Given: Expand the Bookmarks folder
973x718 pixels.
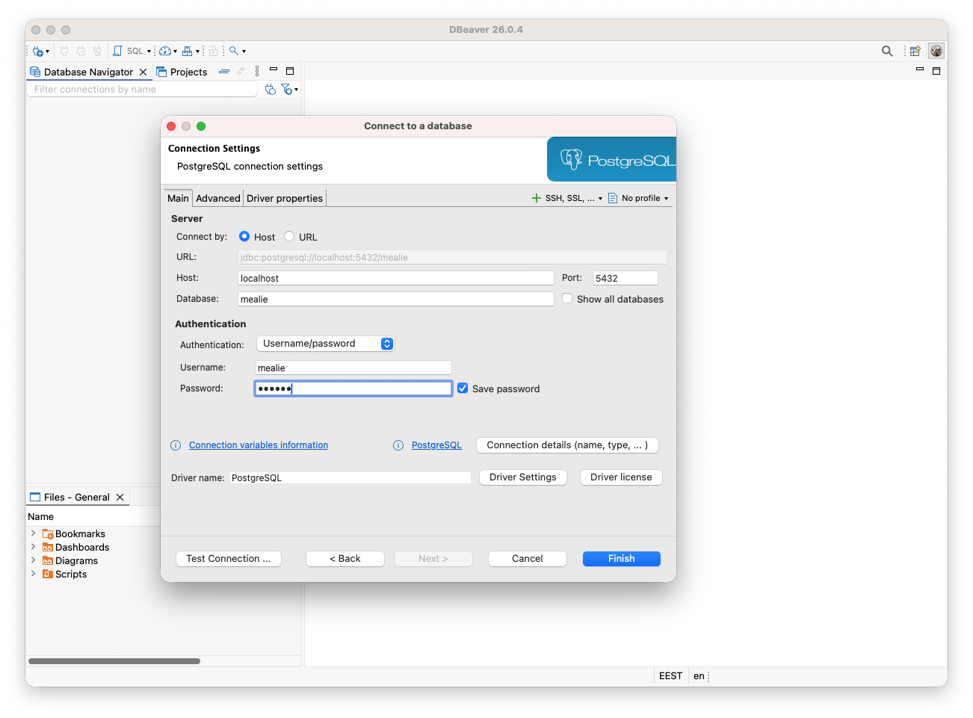Looking at the screenshot, I should [33, 533].
